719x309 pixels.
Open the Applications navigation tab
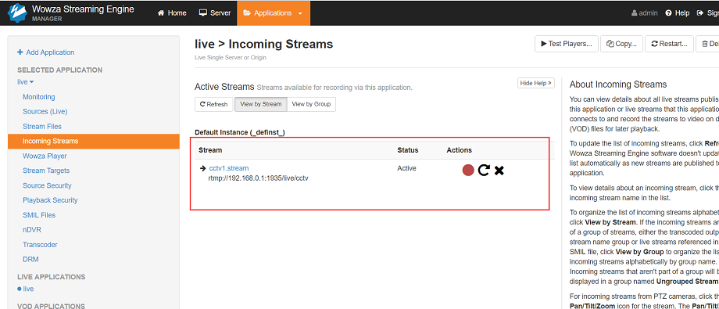tap(274, 13)
